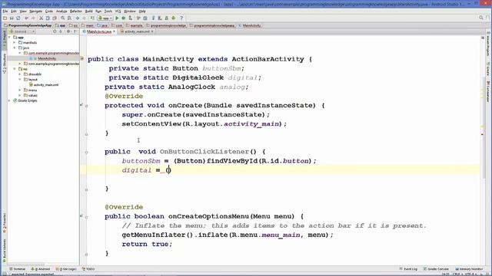Click search everywhere magnifier at top right
The width and height of the screenshot is (492, 276).
[x=481, y=18]
